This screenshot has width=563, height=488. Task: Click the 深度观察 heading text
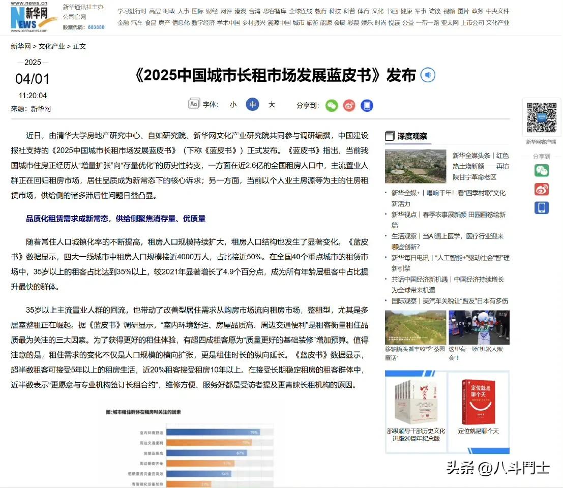click(412, 136)
